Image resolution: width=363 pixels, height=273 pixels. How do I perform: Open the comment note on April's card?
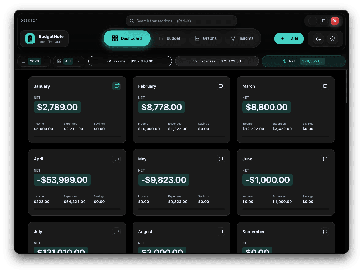116,159
